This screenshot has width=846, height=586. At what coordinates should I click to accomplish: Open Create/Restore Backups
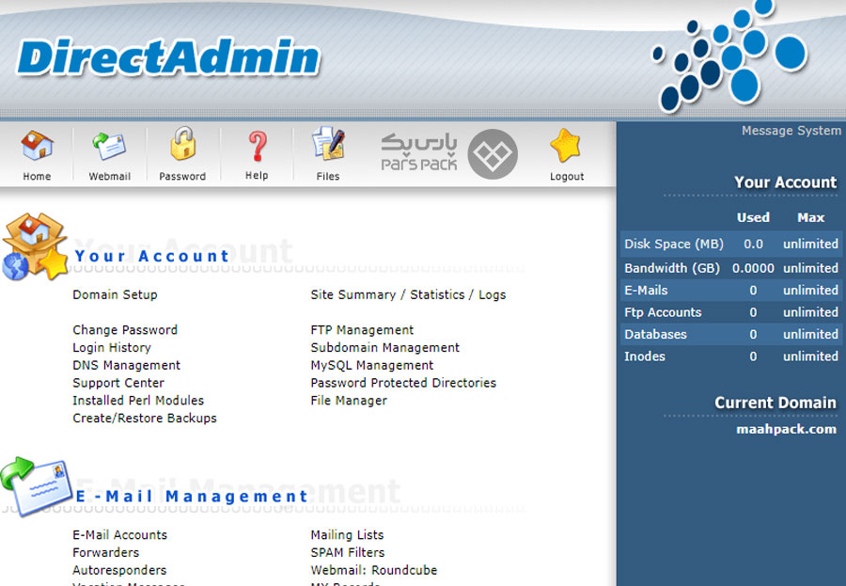click(145, 419)
